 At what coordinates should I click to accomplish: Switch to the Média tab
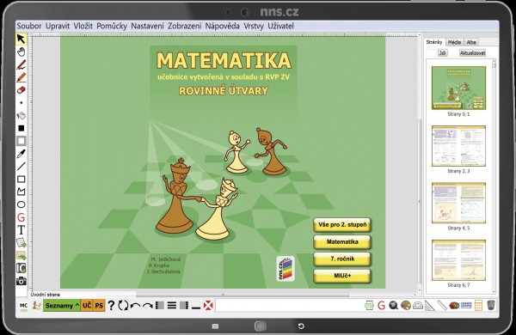454,42
